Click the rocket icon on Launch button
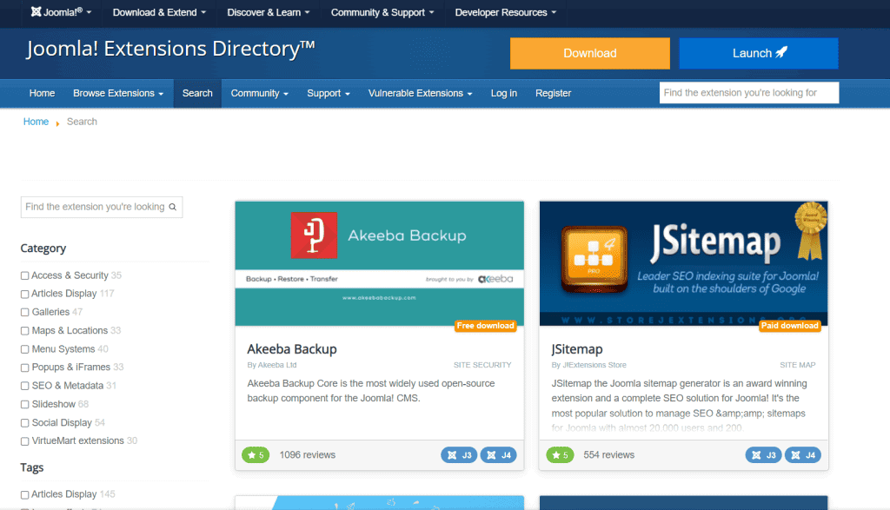890x510 pixels. (781, 52)
